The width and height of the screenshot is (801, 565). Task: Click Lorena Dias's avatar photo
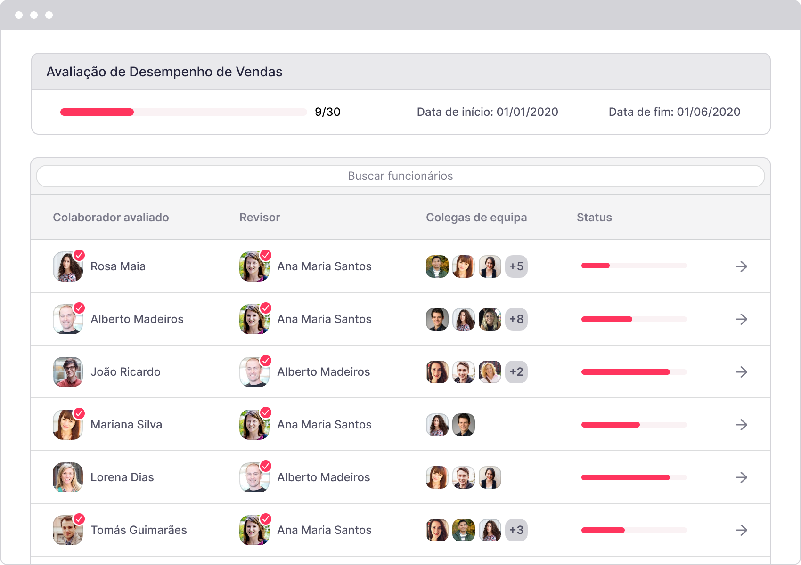68,477
